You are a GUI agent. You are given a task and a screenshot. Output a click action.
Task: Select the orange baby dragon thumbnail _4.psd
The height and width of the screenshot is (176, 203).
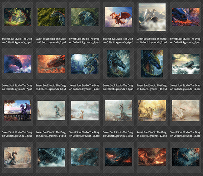118,17
